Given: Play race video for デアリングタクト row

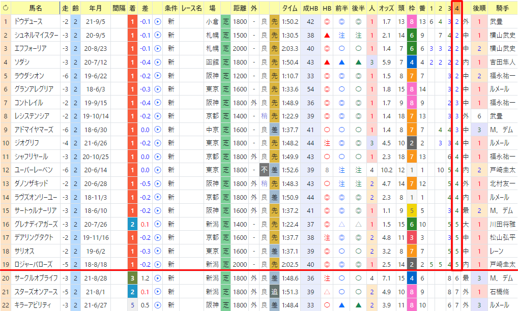Looking at the screenshot, I should (158, 237).
